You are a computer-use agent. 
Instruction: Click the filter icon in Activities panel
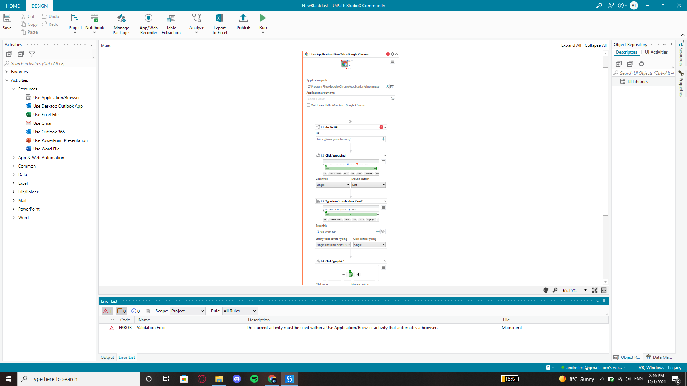point(32,54)
